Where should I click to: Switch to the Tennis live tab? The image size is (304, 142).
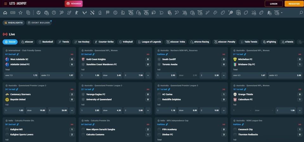pyautogui.click(x=64, y=42)
